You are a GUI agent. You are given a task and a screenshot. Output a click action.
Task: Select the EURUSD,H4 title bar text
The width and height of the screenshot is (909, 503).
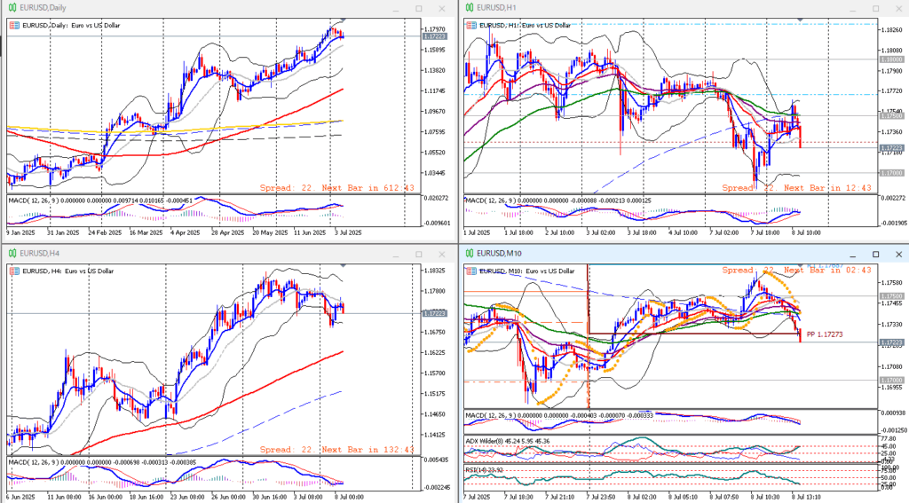coord(39,254)
